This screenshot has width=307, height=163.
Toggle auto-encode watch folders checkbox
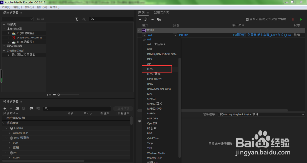[x=247, y=19]
